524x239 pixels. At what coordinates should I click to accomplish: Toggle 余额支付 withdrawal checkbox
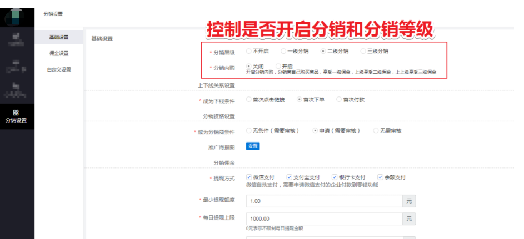(x=380, y=177)
